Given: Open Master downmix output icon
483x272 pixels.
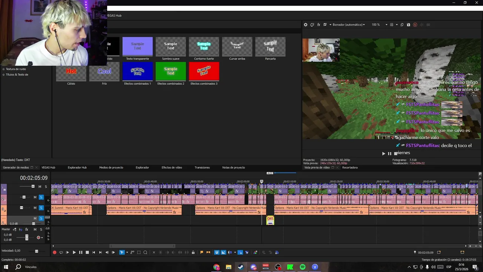Looking at the screenshot, I should 15,229.
